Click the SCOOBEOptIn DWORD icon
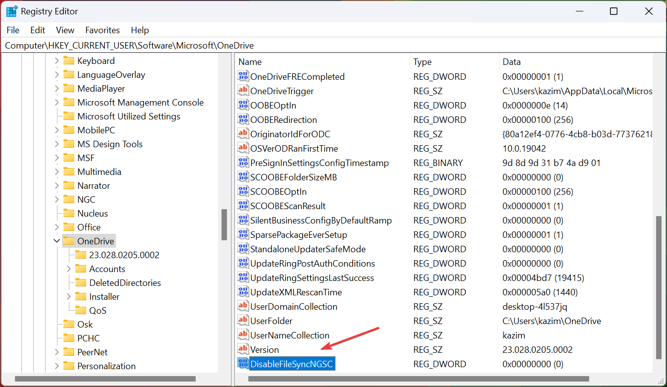Viewport: 667px width, 387px height. click(243, 191)
